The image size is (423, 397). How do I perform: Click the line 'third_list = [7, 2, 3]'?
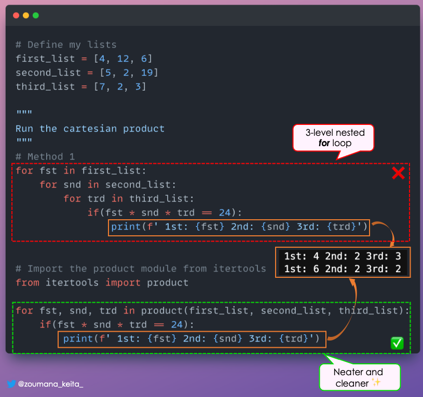point(81,87)
